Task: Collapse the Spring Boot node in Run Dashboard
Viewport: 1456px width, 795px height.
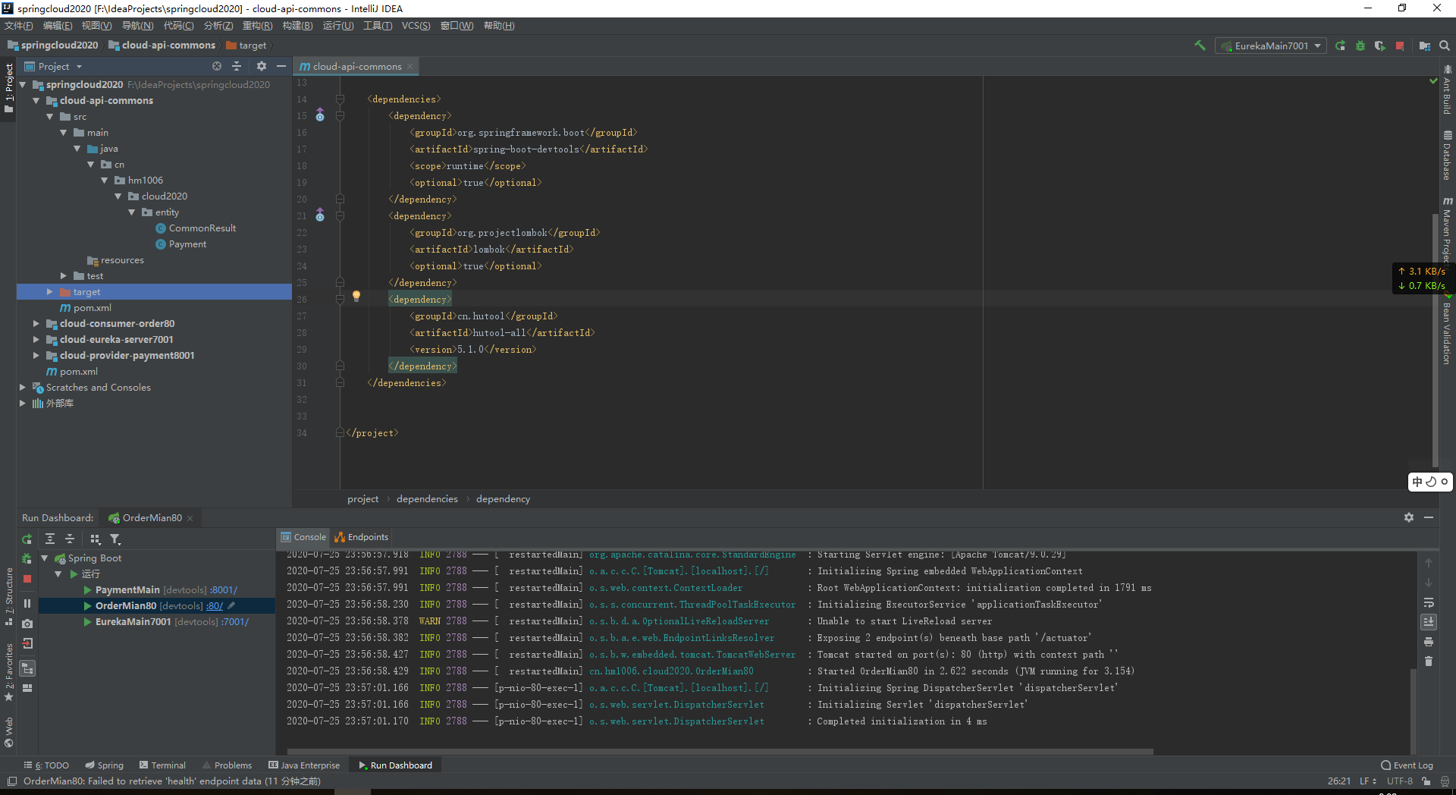Action: [45, 558]
